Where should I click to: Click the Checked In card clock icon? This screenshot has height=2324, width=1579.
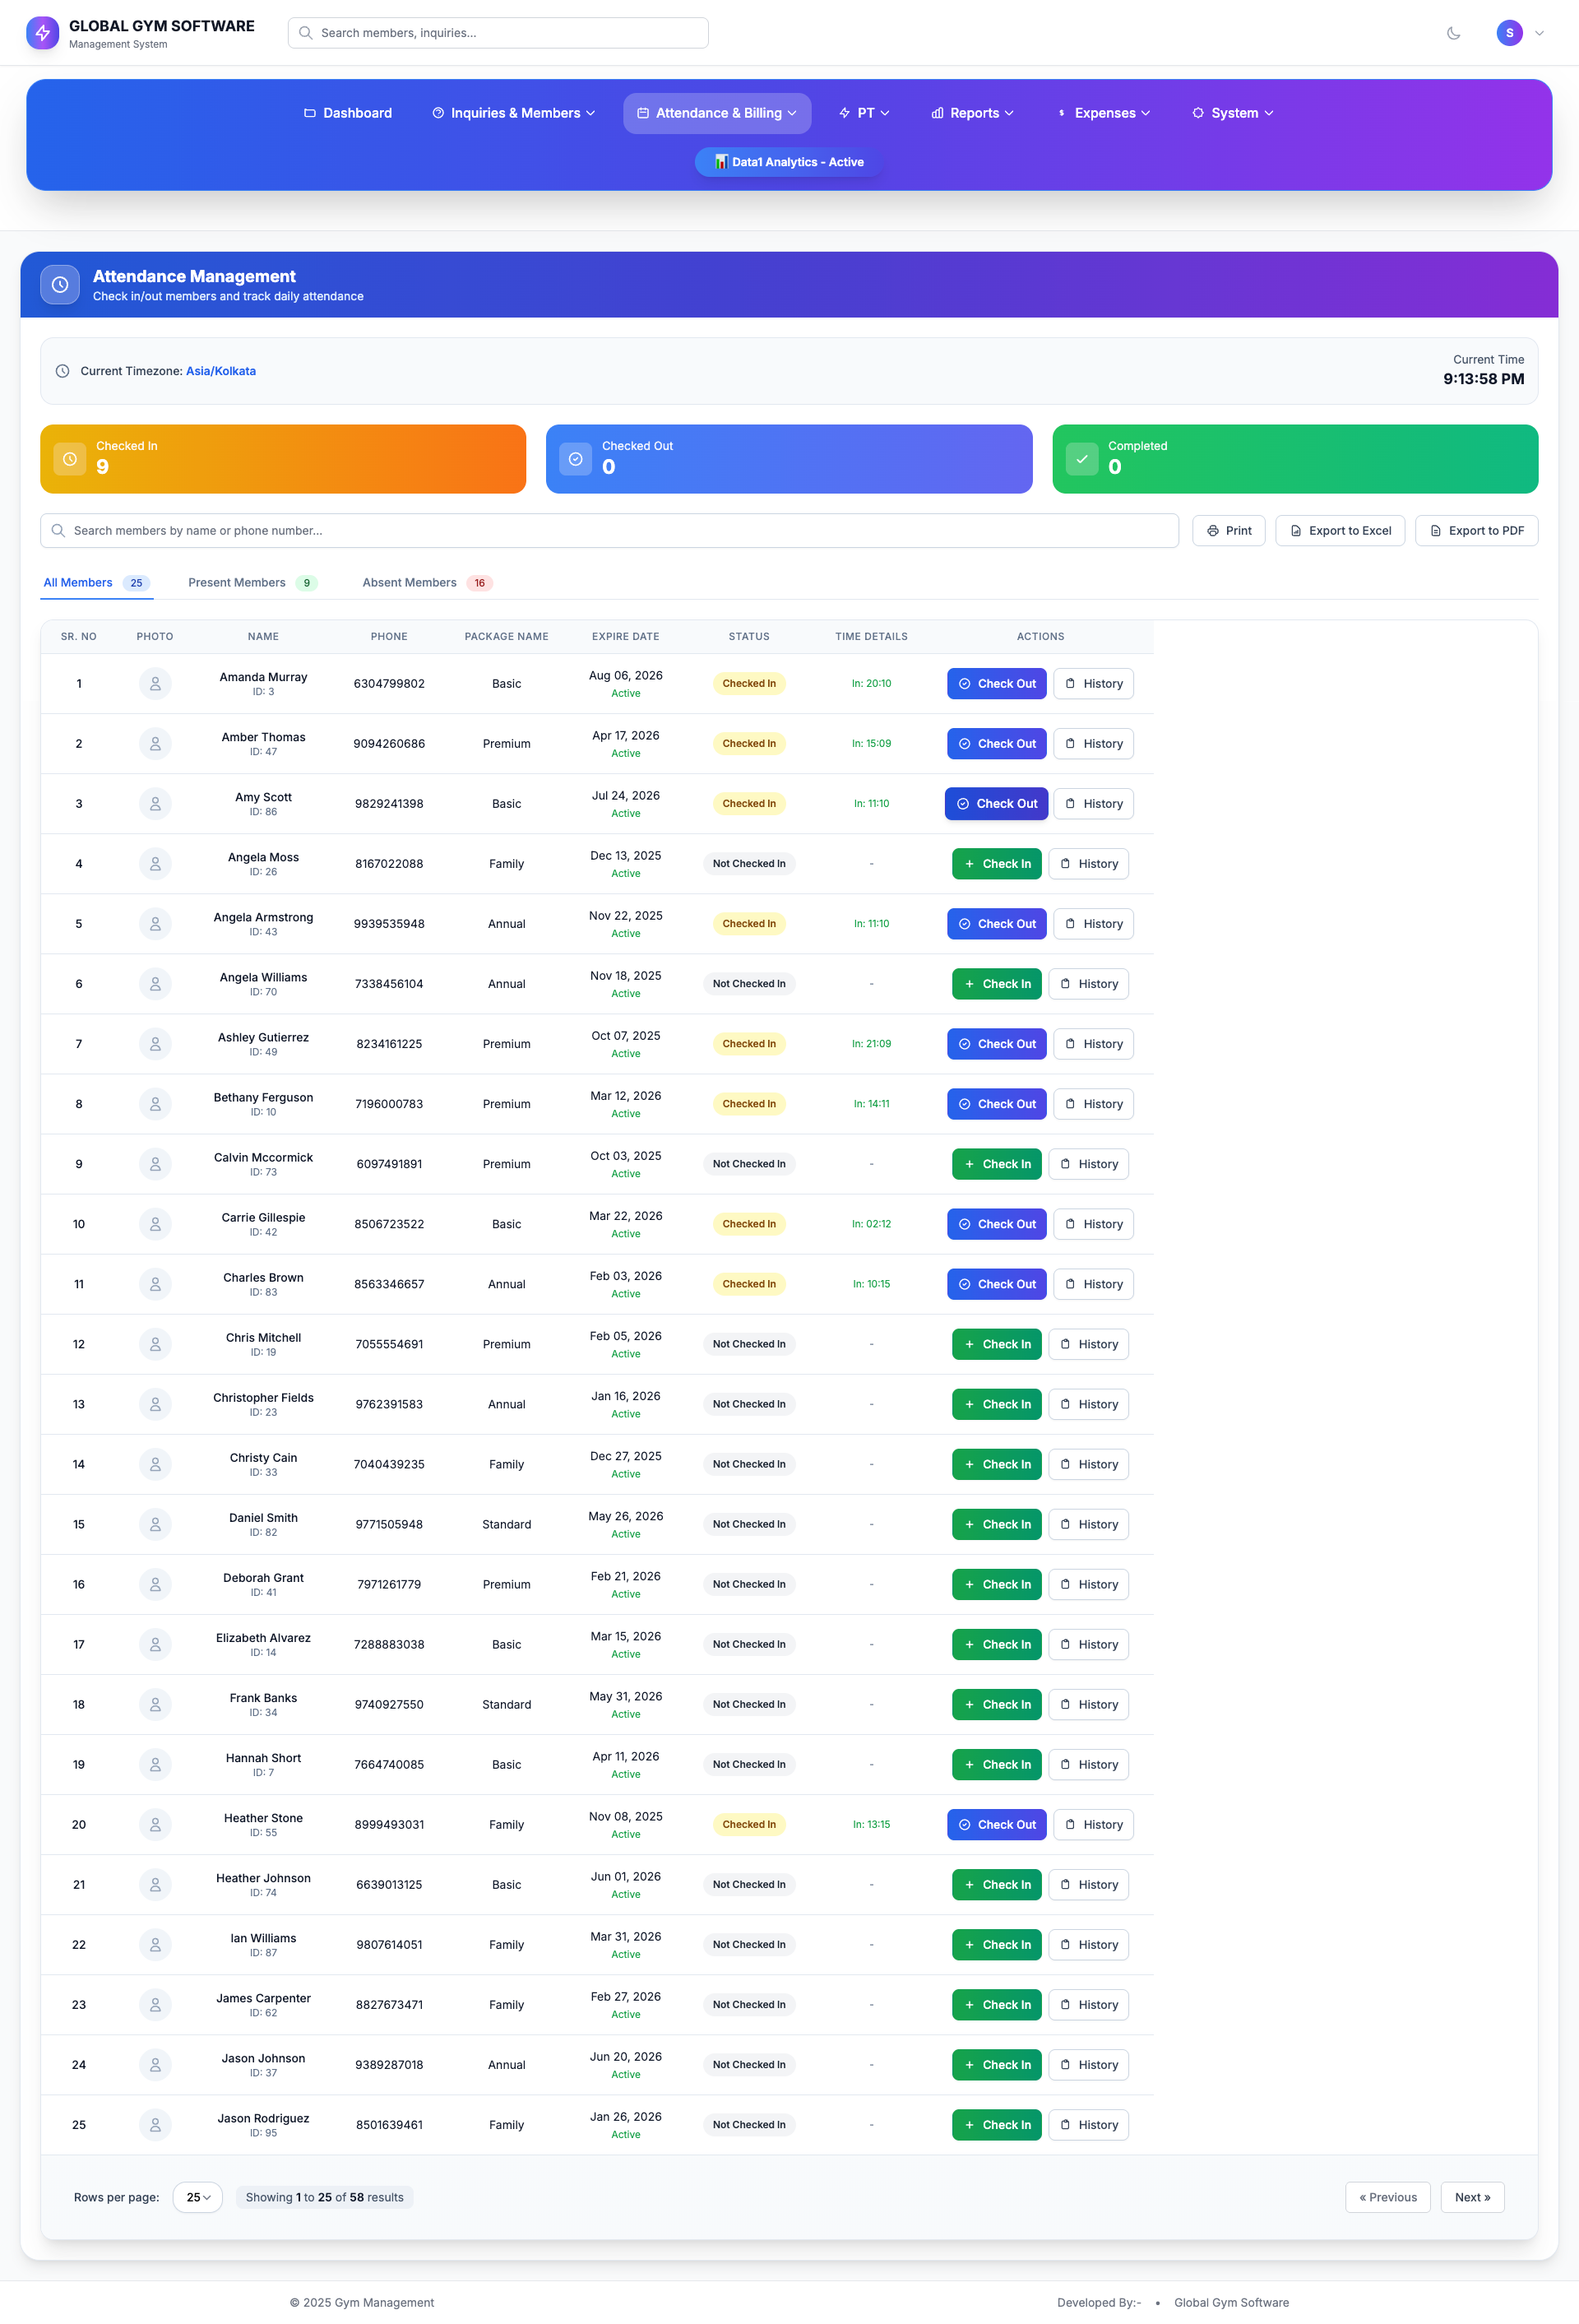70,459
